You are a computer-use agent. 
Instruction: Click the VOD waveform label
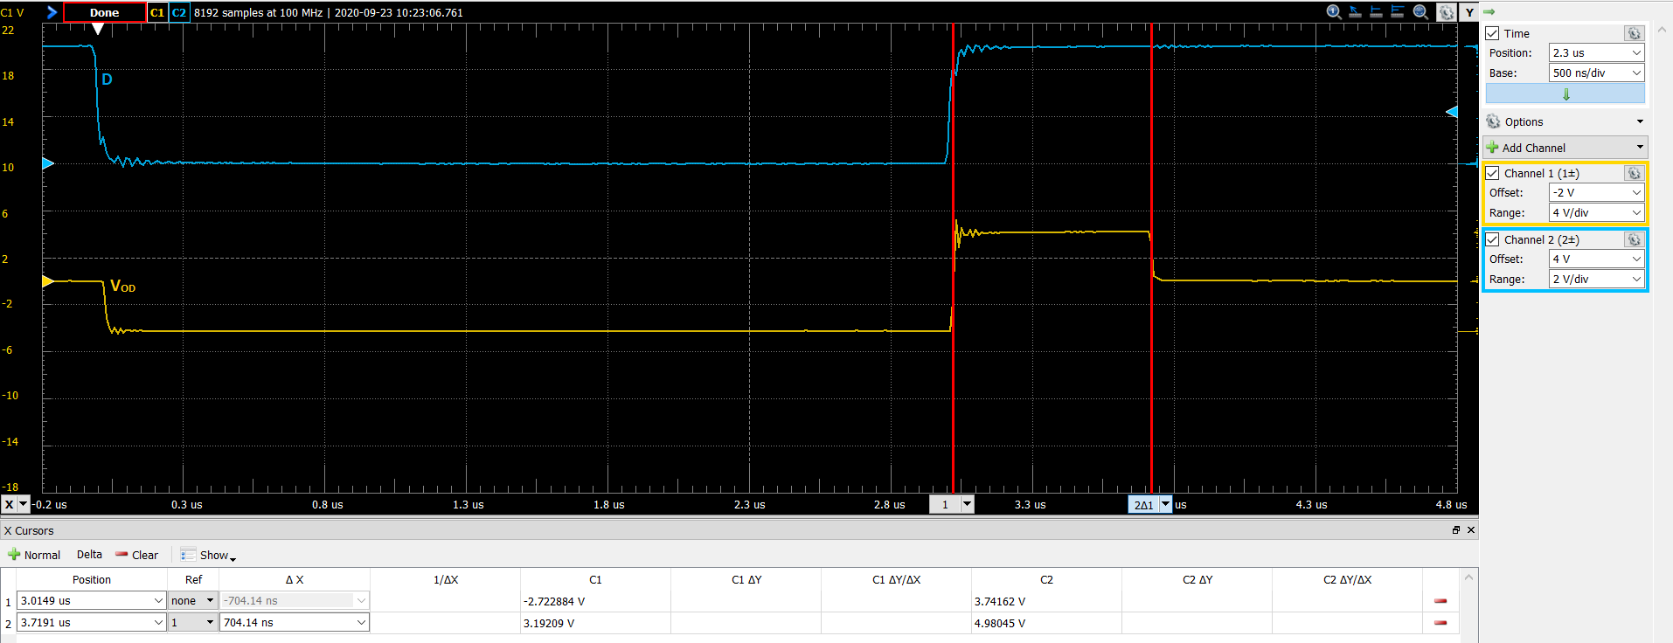122,286
